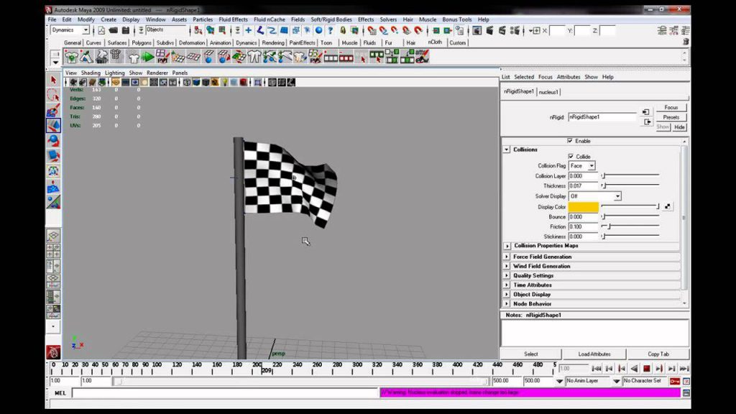The width and height of the screenshot is (736, 414).
Task: Click the Copy Tab button
Action: click(658, 354)
